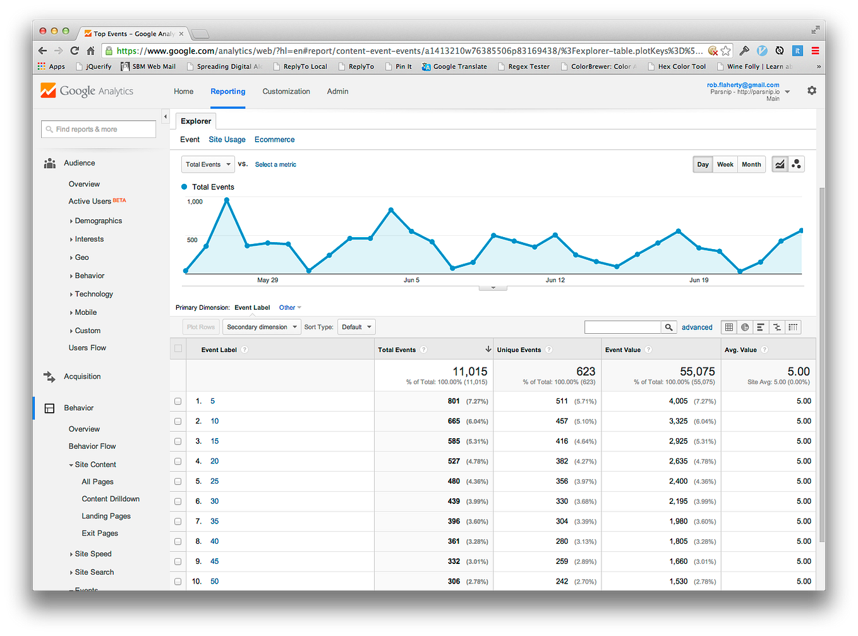
Task: Click the line chart view icon
Action: tap(780, 164)
